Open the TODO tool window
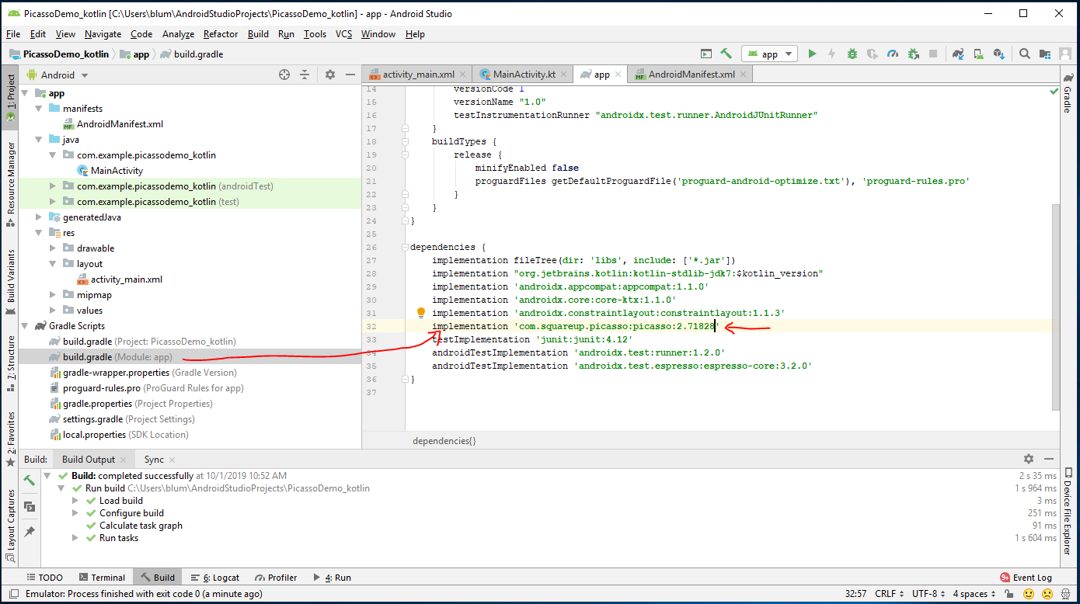The image size is (1080, 604). 44,578
